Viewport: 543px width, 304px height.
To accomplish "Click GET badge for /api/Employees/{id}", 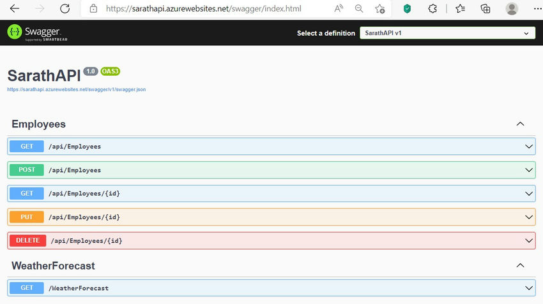I will click(27, 194).
